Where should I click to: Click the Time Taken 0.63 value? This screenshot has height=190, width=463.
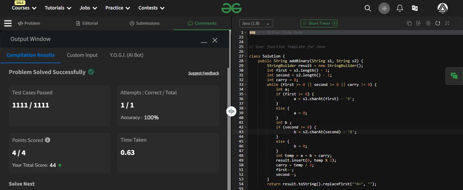[x=128, y=152]
